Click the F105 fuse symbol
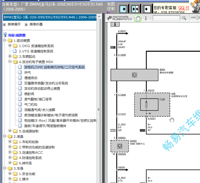Screen dimensions: 200x183 tap(146, 105)
